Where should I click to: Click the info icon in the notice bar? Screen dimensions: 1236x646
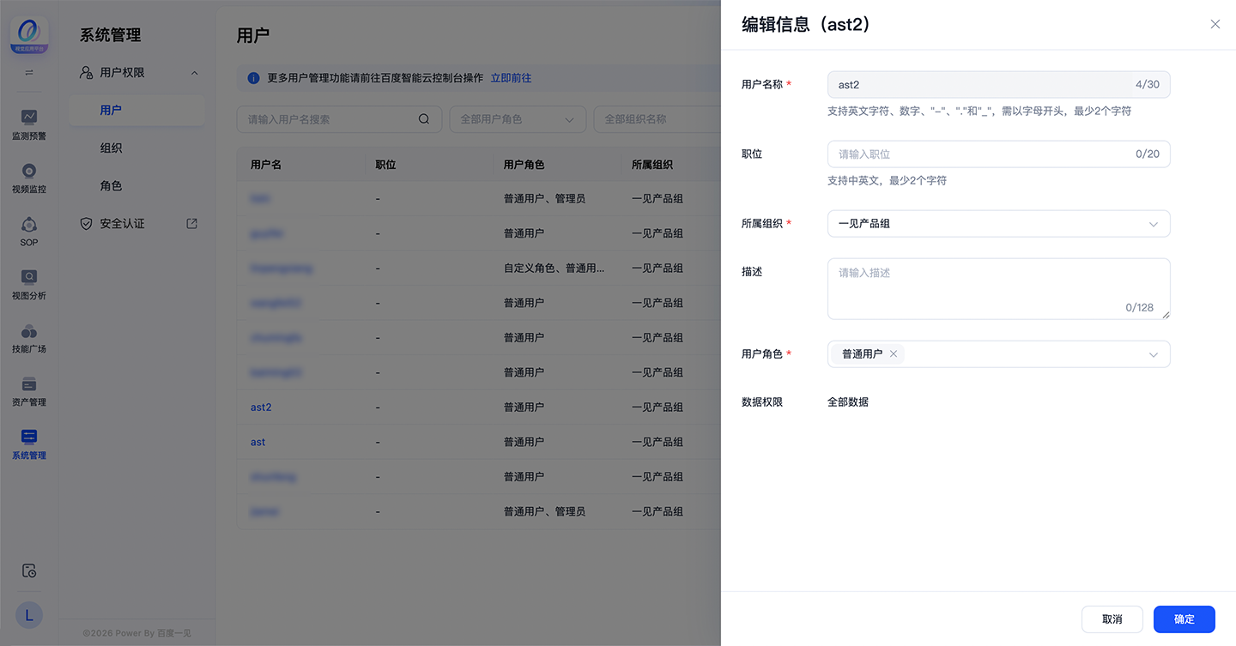click(x=253, y=78)
